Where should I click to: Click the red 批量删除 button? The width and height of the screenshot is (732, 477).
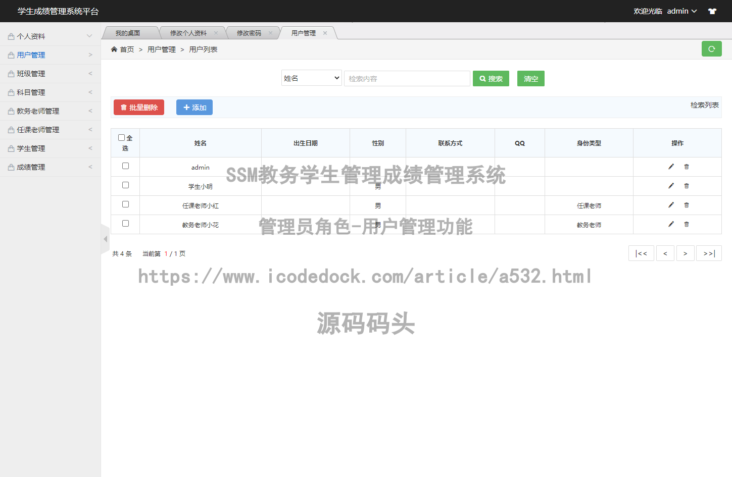[x=139, y=108]
